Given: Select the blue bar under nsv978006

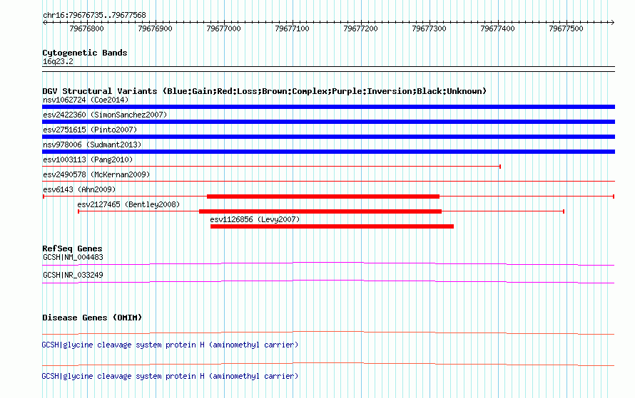Looking at the screenshot, I should click(328, 152).
